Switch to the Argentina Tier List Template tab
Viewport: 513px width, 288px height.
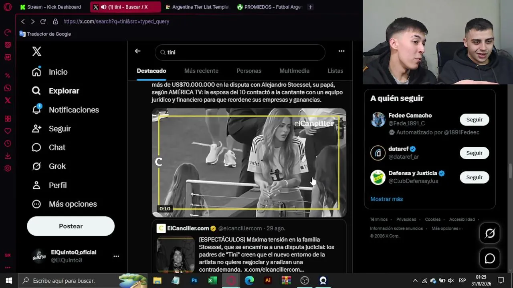click(x=197, y=7)
